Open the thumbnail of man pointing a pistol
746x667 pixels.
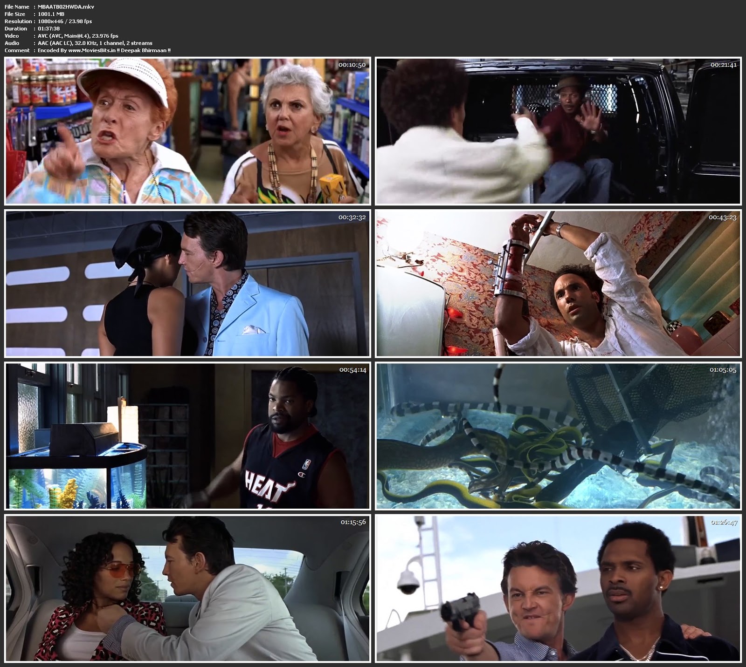(558, 588)
